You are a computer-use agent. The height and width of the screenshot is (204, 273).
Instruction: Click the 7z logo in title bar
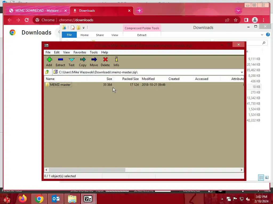pos(46,45)
